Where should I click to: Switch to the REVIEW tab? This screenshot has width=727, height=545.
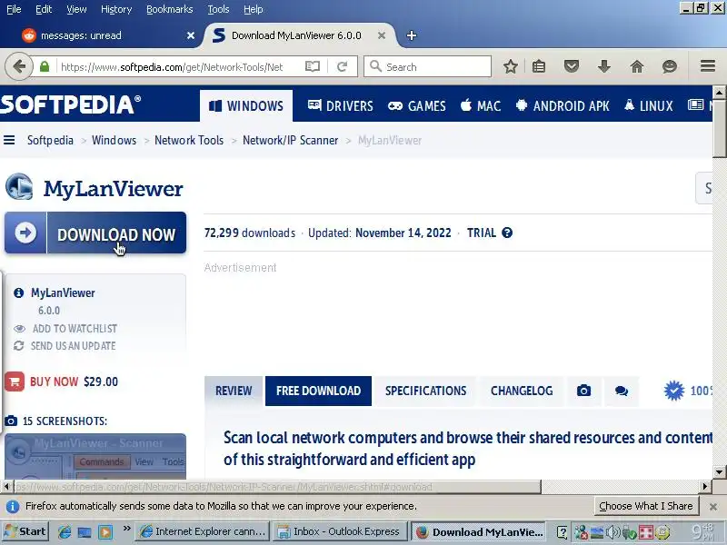click(234, 391)
